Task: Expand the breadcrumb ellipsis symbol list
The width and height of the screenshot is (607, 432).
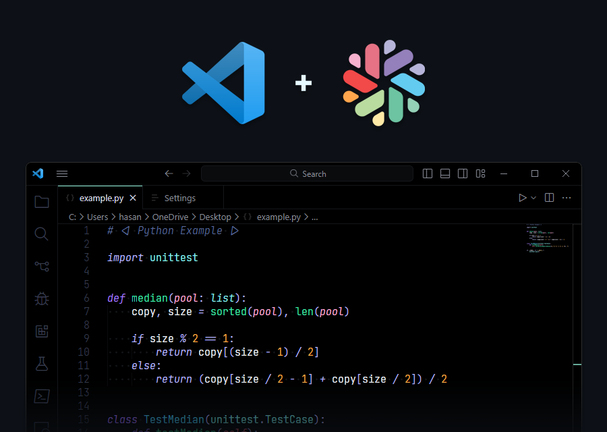Action: (x=315, y=218)
